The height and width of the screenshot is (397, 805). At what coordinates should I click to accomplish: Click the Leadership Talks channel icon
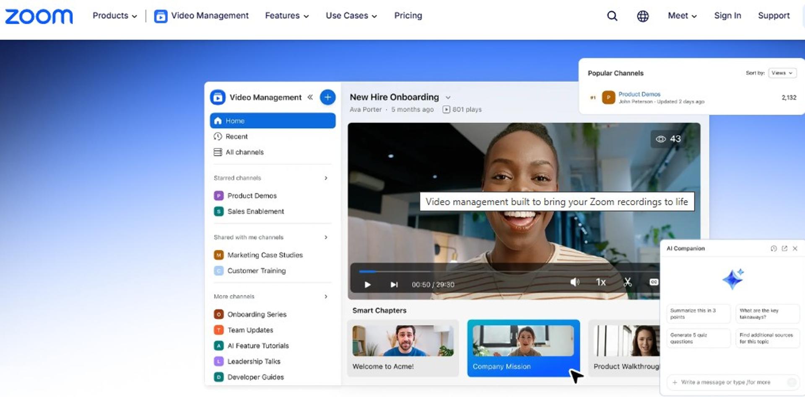(218, 361)
